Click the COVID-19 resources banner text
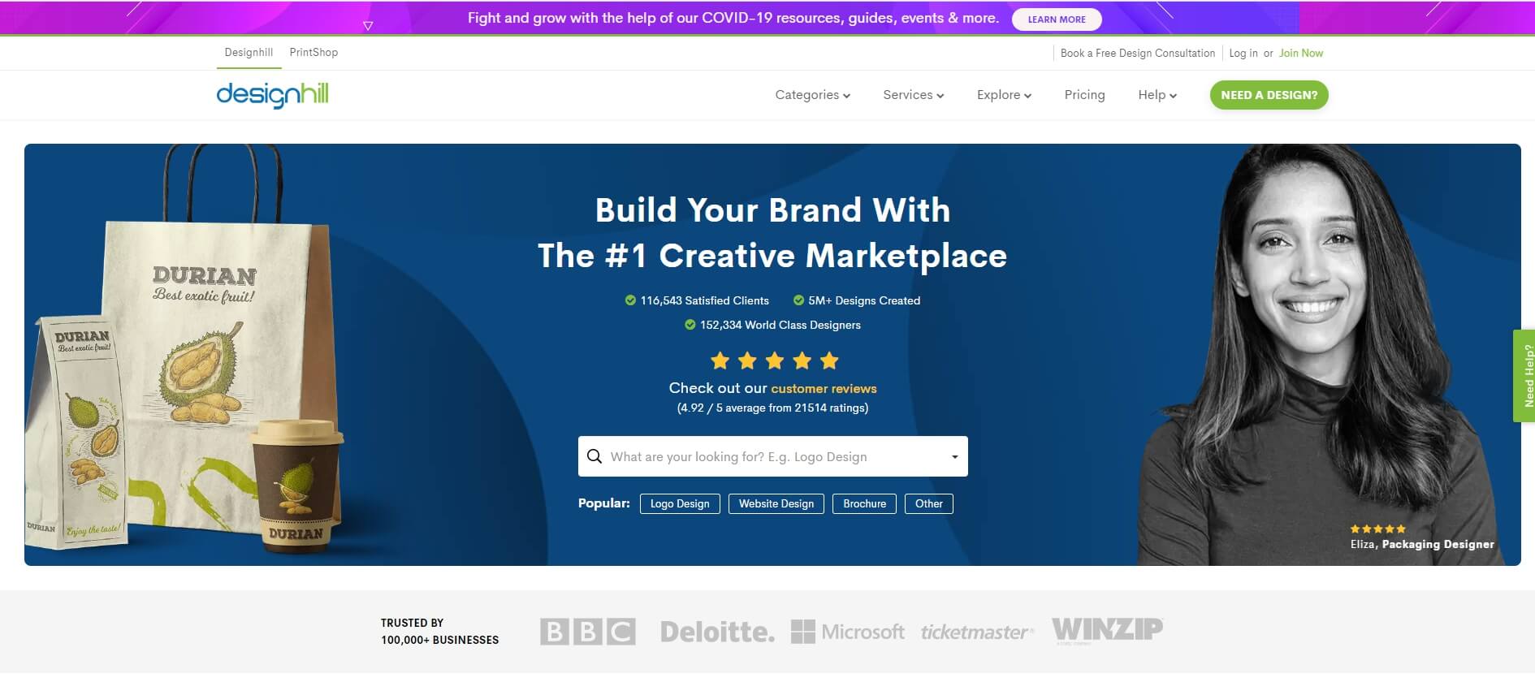1535x682 pixels. coord(733,18)
